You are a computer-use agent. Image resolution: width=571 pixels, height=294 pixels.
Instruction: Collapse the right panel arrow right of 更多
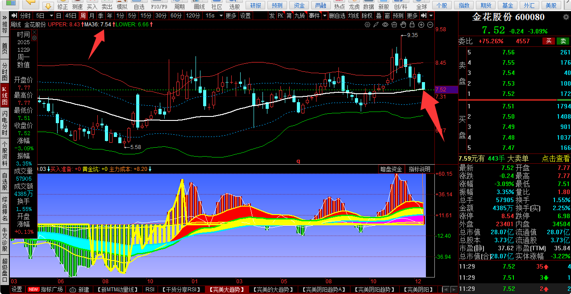coord(423,16)
